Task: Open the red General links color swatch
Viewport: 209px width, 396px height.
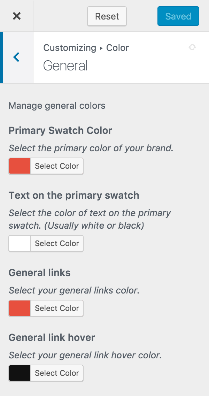Action: 20,309
